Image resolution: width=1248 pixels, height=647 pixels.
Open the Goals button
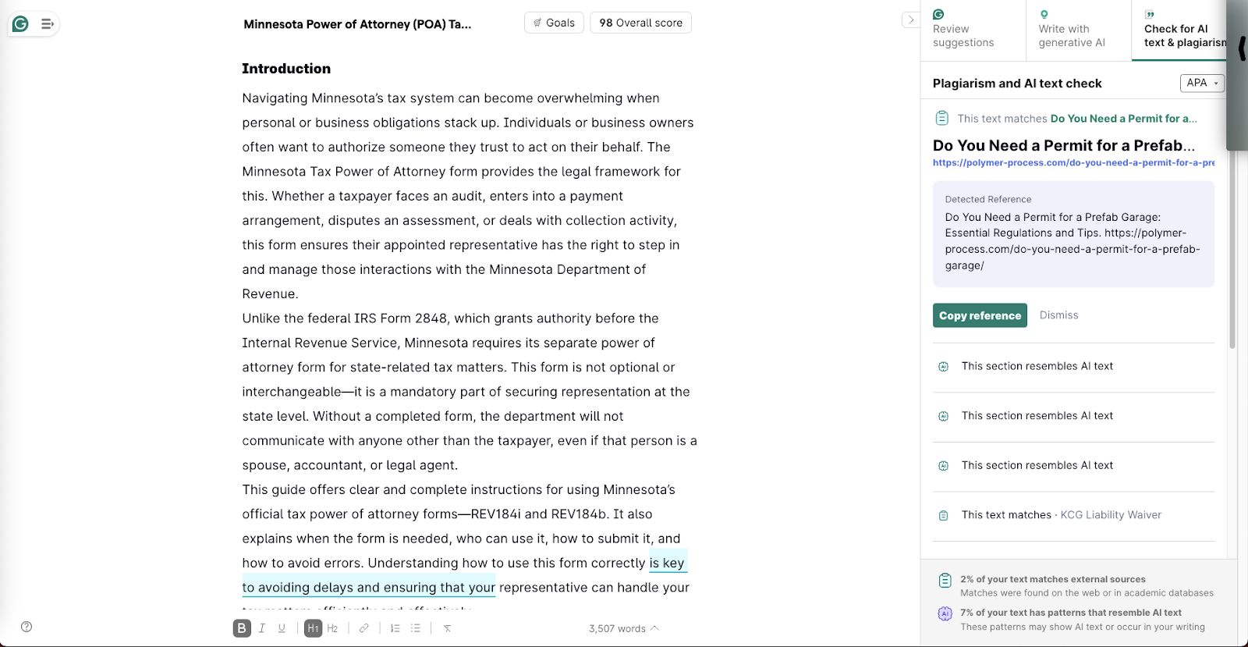(x=554, y=23)
